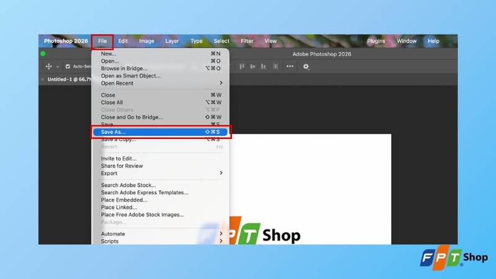Open the Plugins menu
The height and width of the screenshot is (279, 496).
(376, 41)
